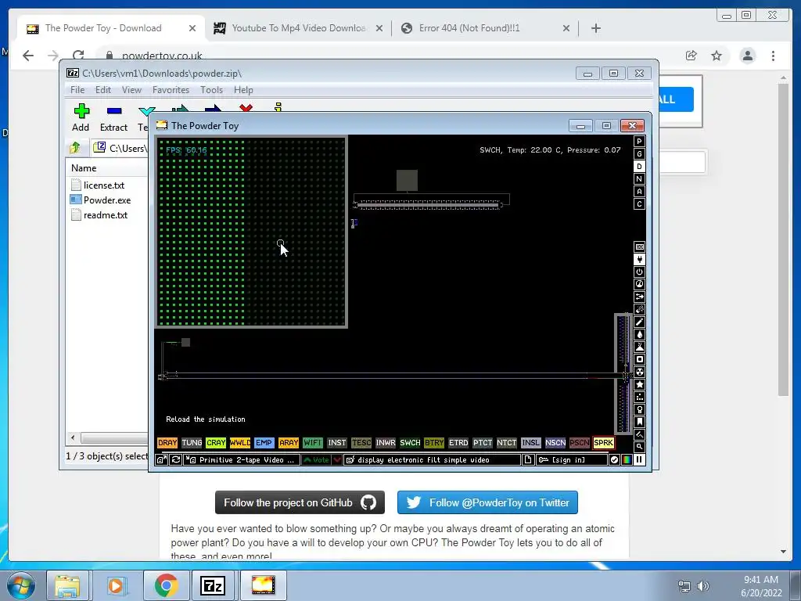Switch to P render mode preset

(639, 142)
